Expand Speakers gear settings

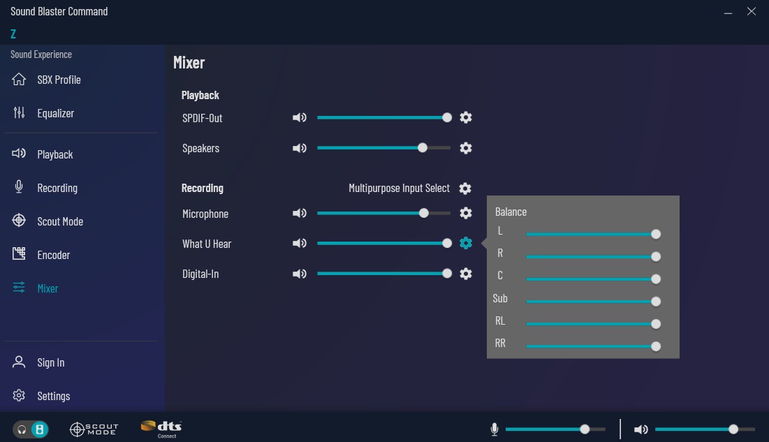466,148
